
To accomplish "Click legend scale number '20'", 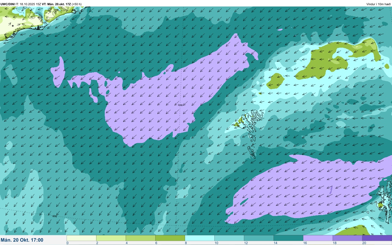I will pyautogui.click(x=364, y=243).
